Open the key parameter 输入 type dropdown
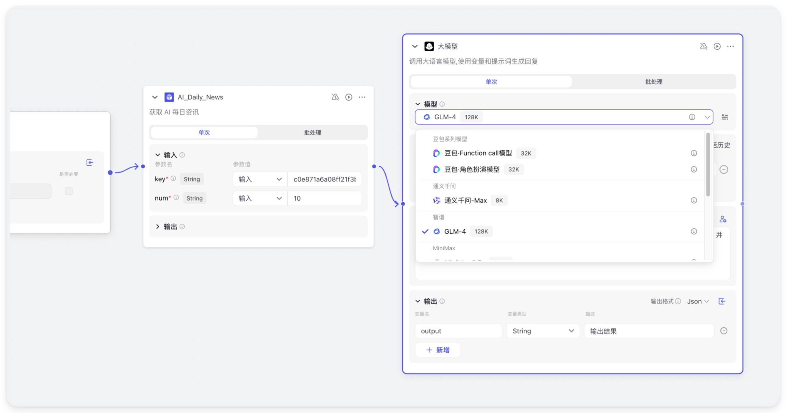 260,179
